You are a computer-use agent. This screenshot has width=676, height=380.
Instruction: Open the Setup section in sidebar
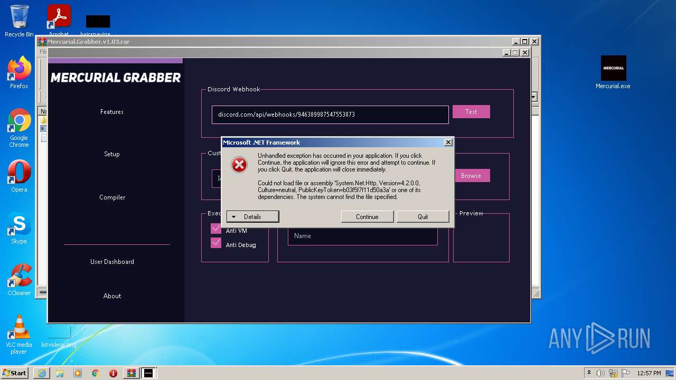[112, 154]
